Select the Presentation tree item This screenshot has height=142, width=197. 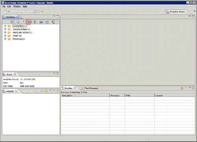[x=19, y=39]
